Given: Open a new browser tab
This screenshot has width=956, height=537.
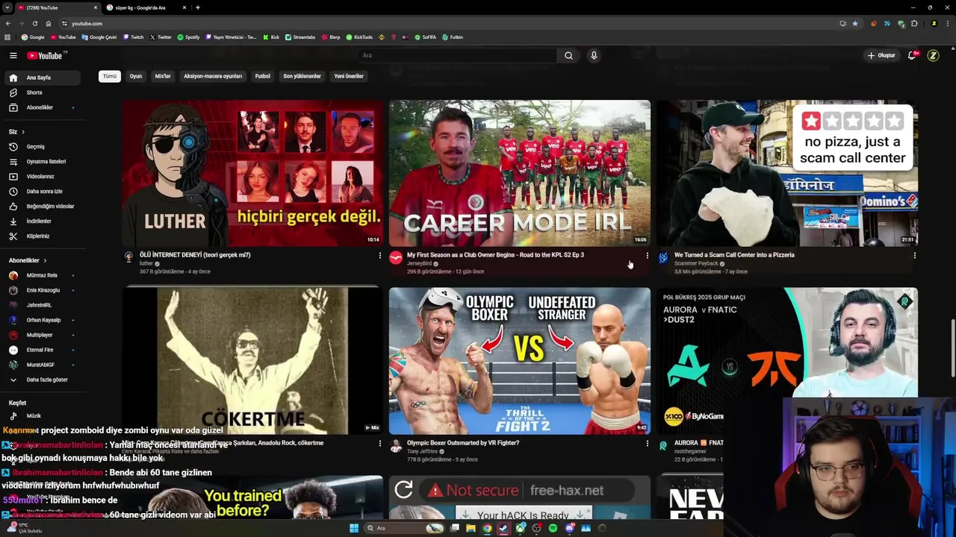Looking at the screenshot, I should pyautogui.click(x=197, y=7).
